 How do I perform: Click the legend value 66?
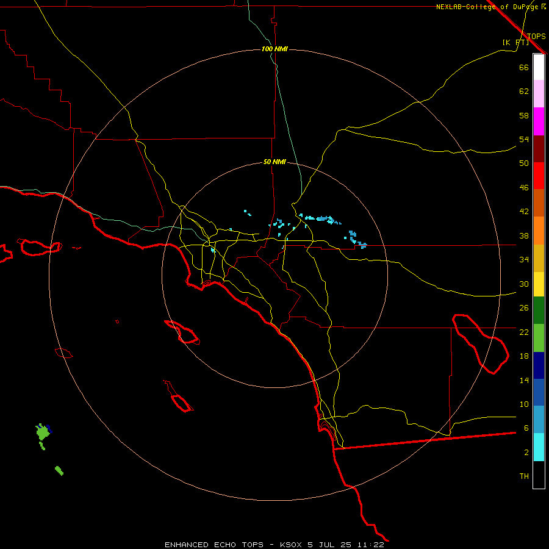524,67
